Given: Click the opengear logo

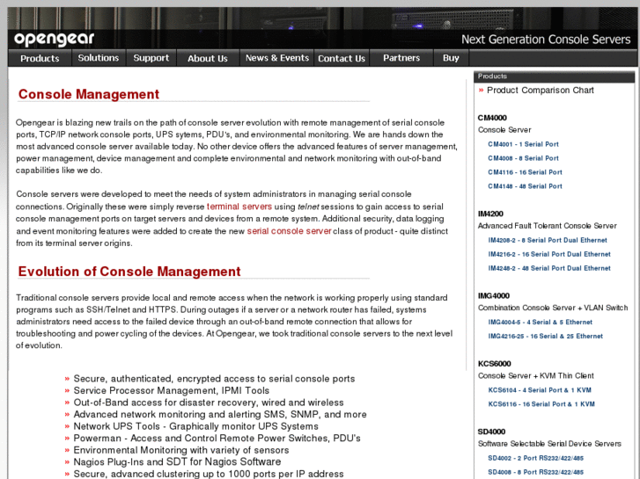Looking at the screenshot, I should 55,40.
